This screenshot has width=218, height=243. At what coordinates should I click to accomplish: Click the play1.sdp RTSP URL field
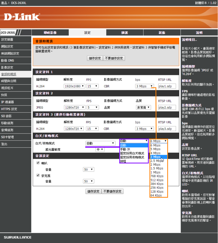167,86
